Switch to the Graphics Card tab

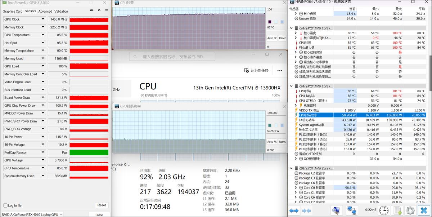coord(13,11)
